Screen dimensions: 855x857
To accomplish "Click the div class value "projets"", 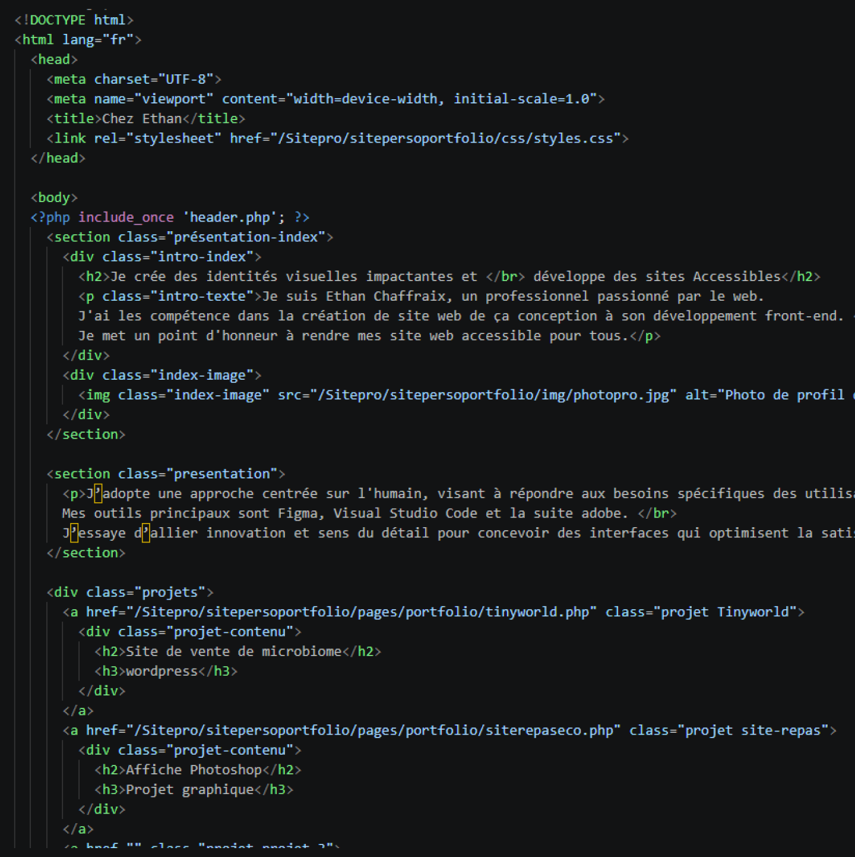I will pyautogui.click(x=170, y=592).
